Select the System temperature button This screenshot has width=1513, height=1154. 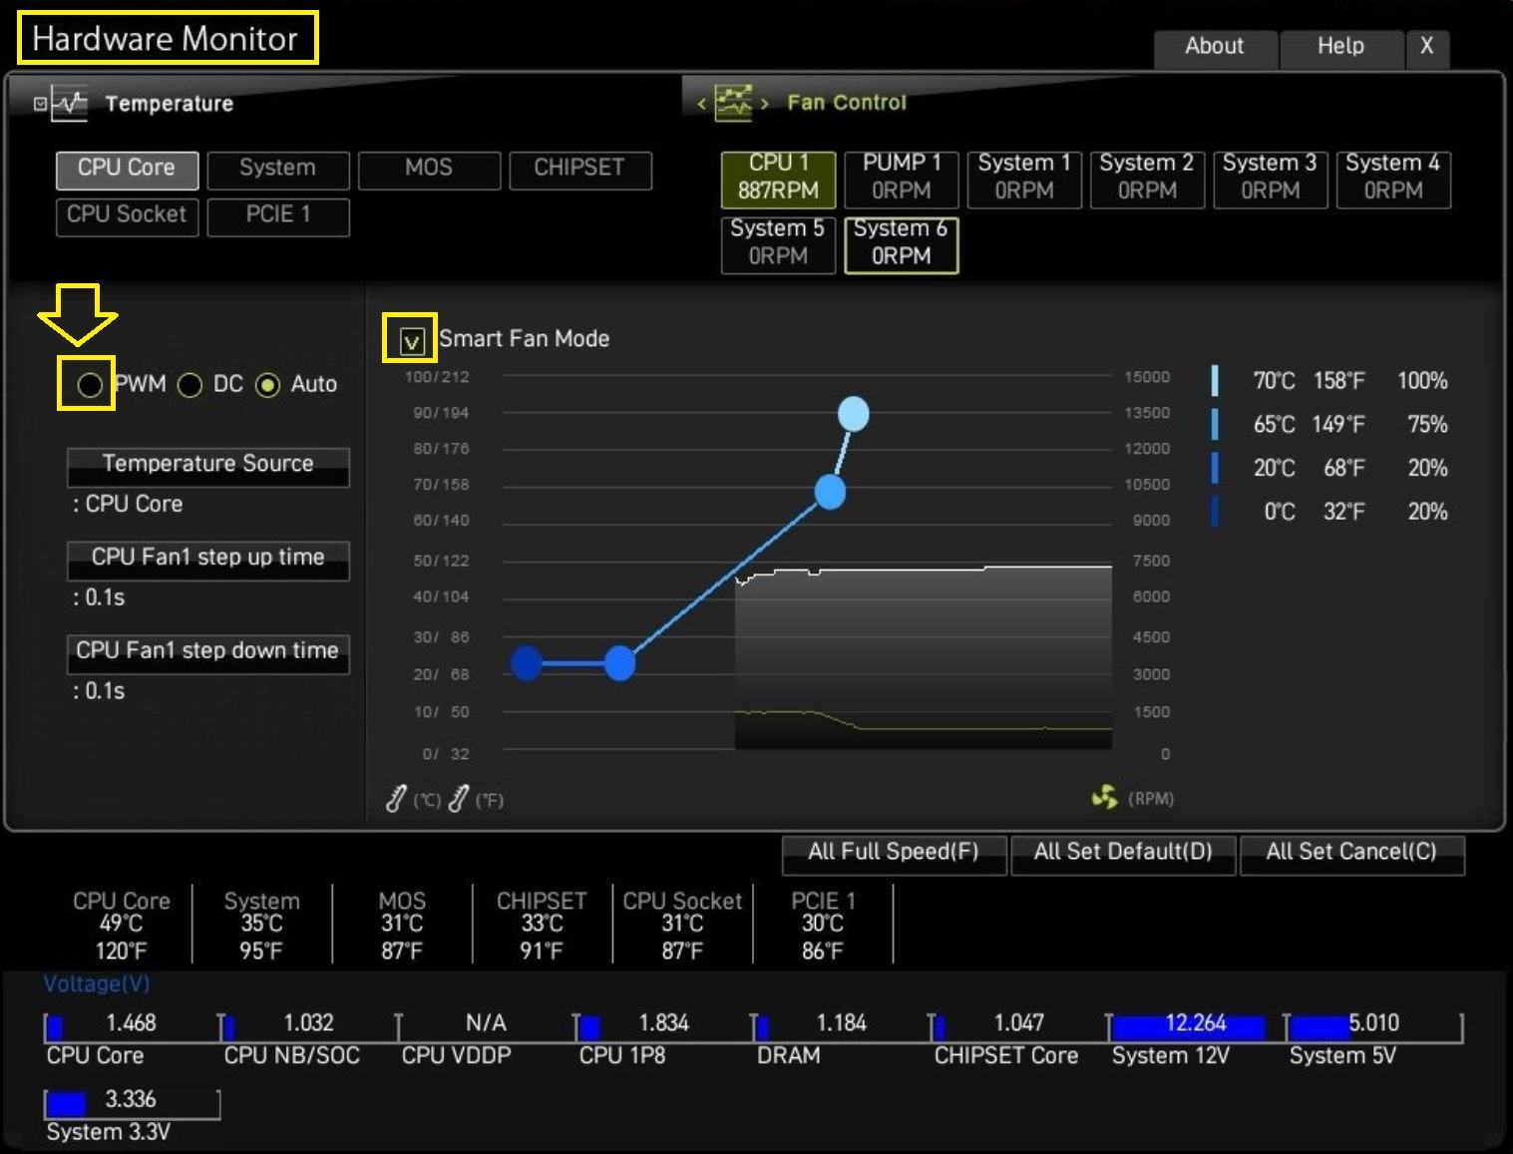(278, 169)
